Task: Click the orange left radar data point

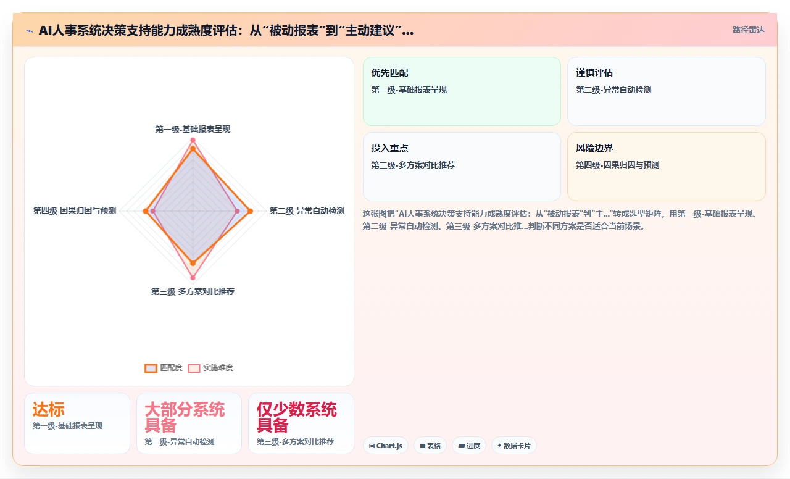Action: coord(145,211)
